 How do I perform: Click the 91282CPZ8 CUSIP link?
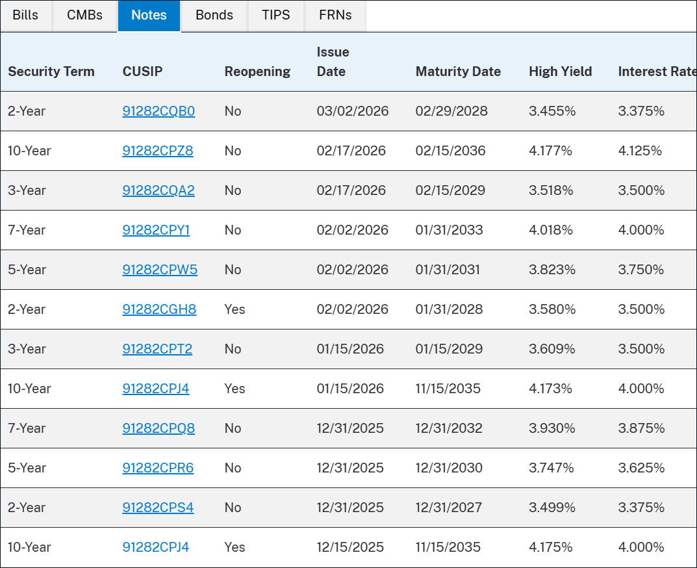click(x=158, y=151)
